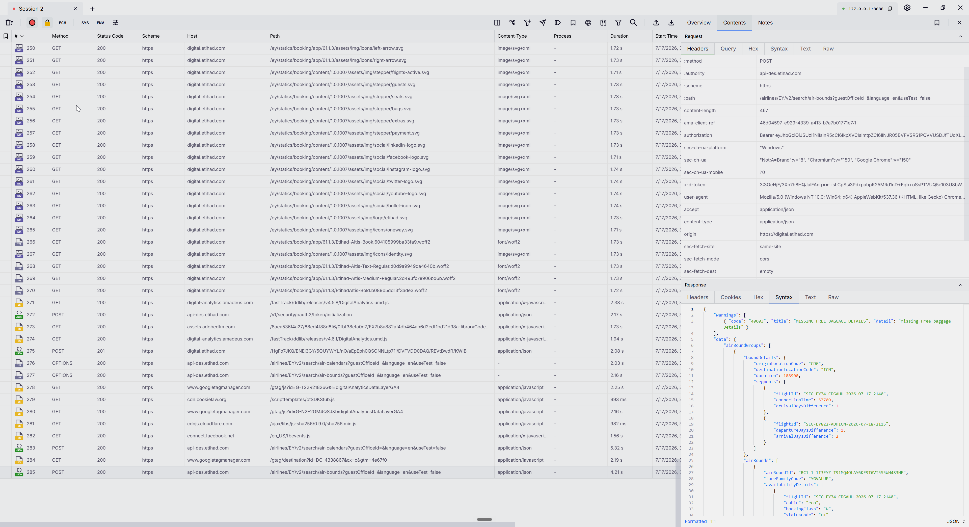Image resolution: width=969 pixels, height=527 pixels.
Task: Open the Request Syntax tab
Action: pyautogui.click(x=779, y=48)
